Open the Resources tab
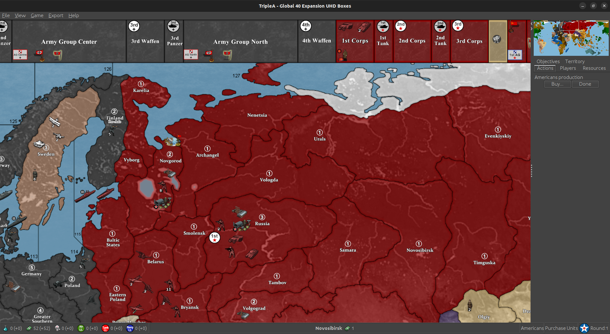The image size is (610, 334). [x=594, y=68]
